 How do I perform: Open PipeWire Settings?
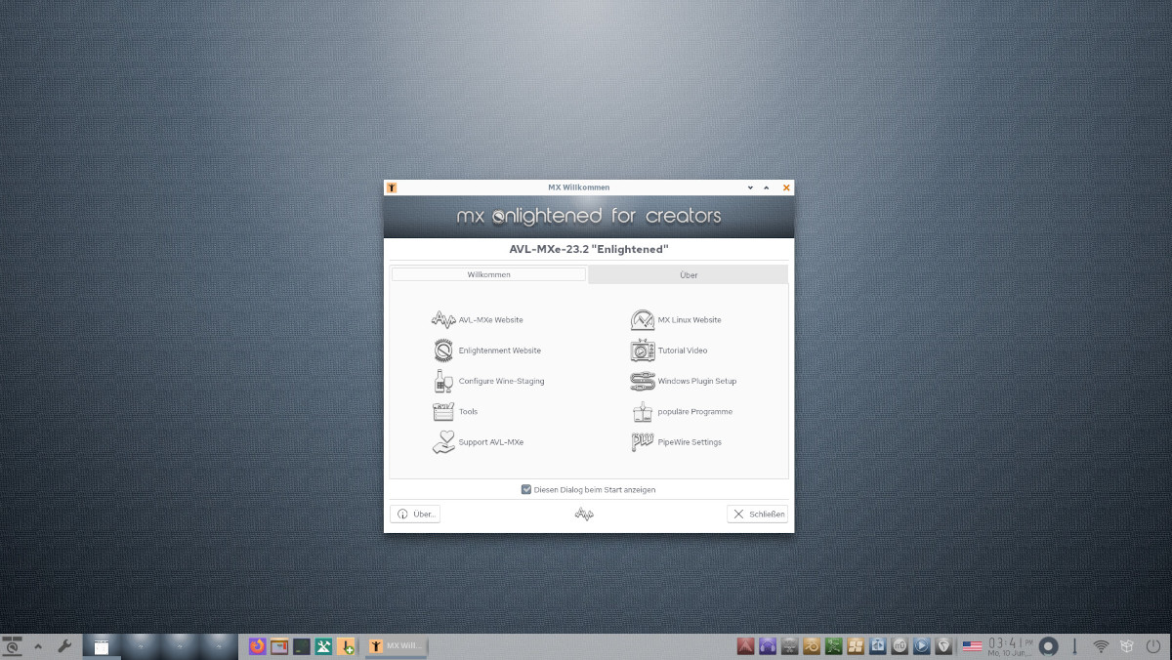point(676,442)
